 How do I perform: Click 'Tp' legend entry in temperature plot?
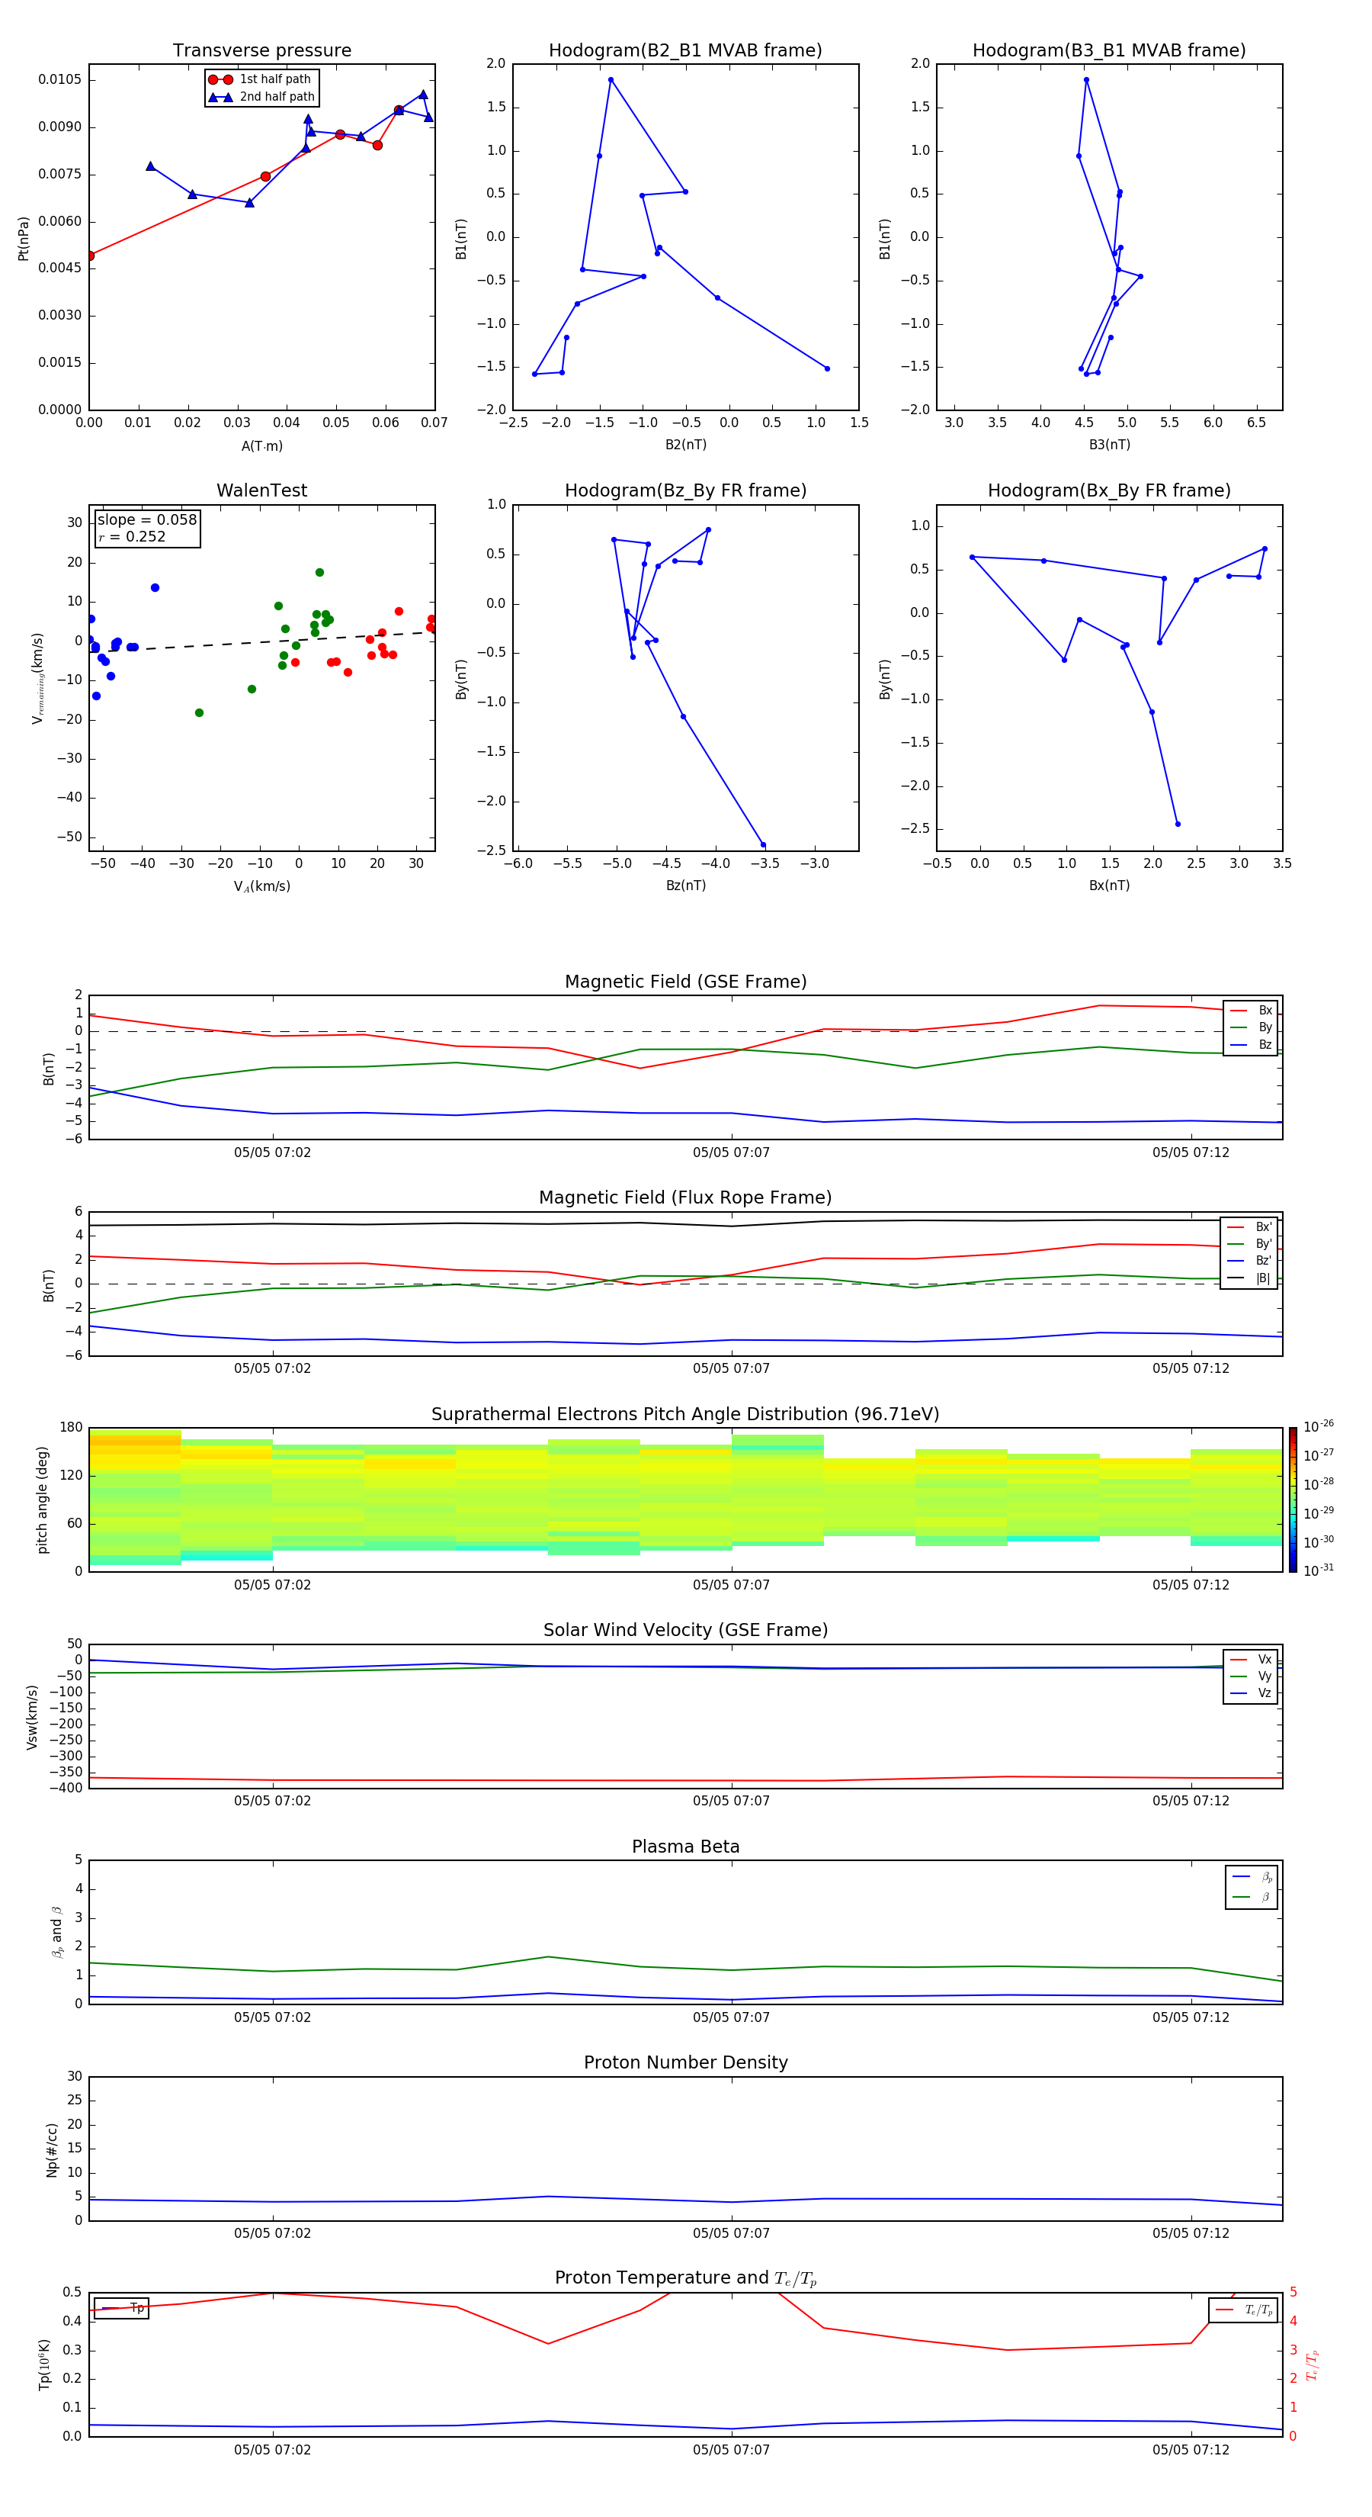[x=121, y=2308]
